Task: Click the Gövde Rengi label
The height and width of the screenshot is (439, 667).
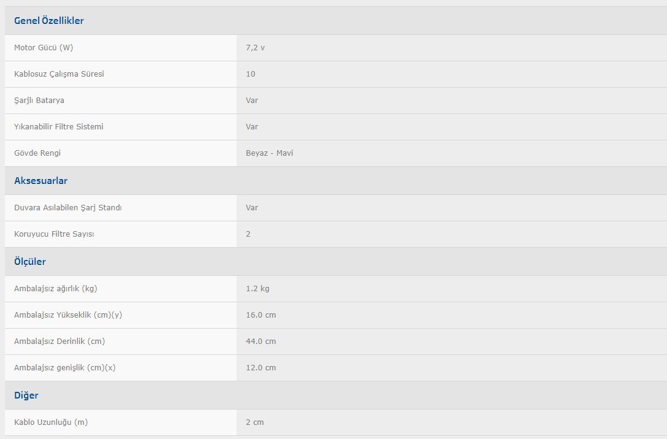Action: (x=37, y=153)
